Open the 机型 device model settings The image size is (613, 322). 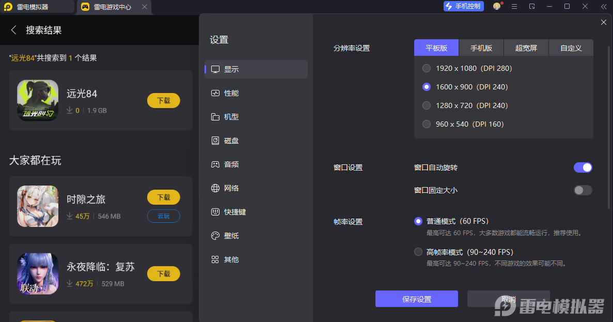(256, 117)
